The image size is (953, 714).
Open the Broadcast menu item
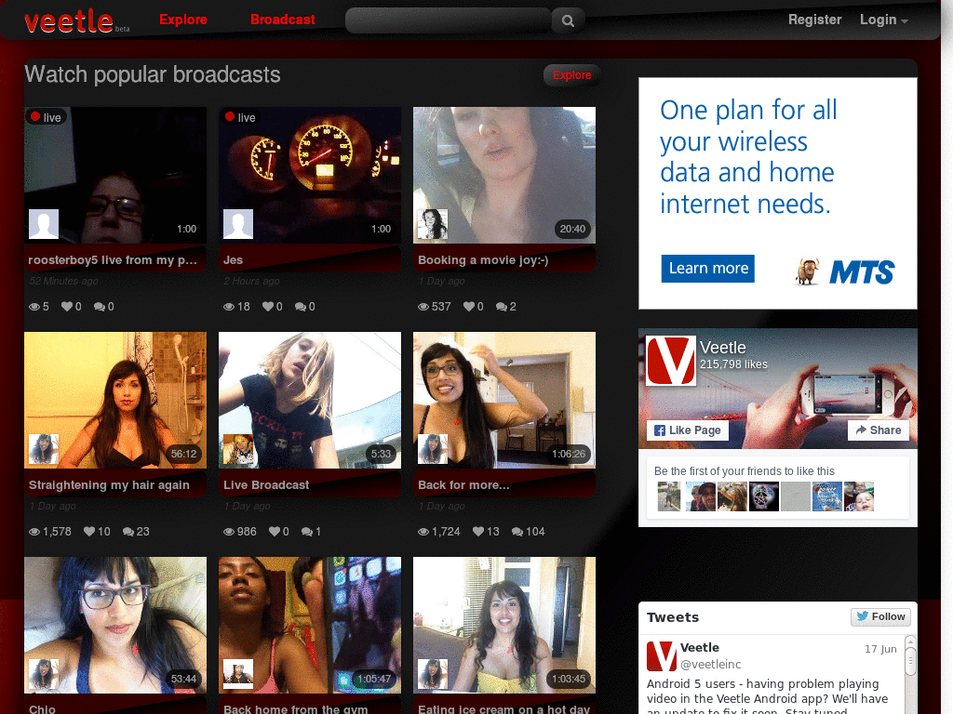click(283, 20)
